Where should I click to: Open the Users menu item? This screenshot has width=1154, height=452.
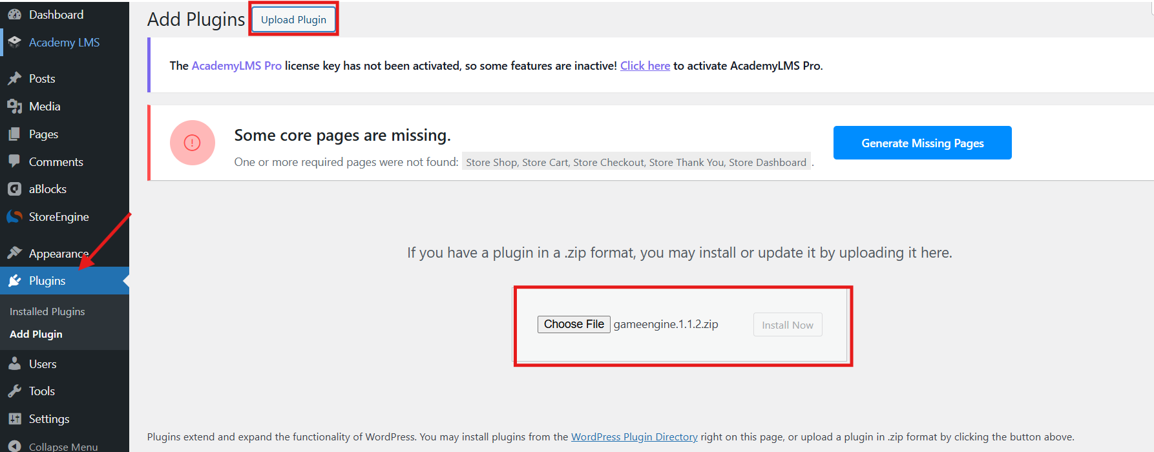[x=65, y=364]
